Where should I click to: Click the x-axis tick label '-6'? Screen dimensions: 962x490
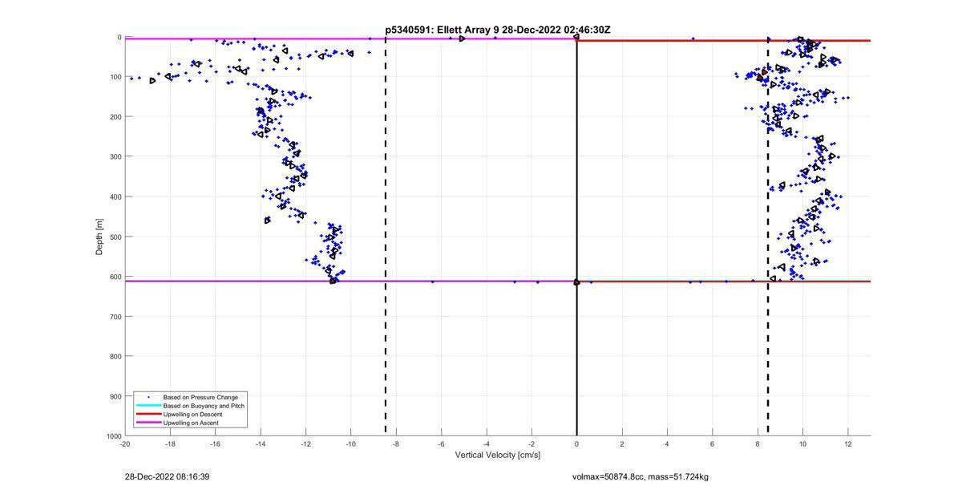tap(441, 443)
